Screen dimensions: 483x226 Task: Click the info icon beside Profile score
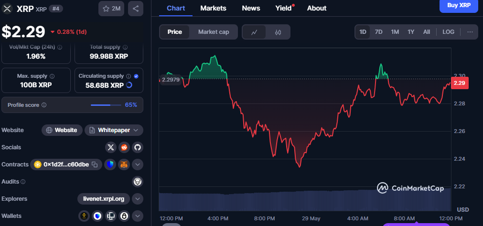[x=44, y=105]
